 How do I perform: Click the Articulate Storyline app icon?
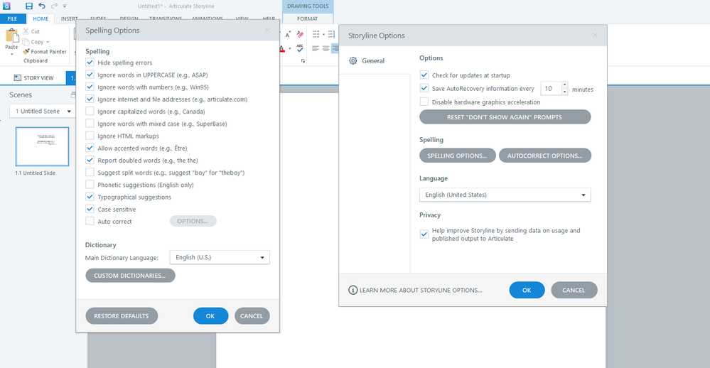pos(6,6)
